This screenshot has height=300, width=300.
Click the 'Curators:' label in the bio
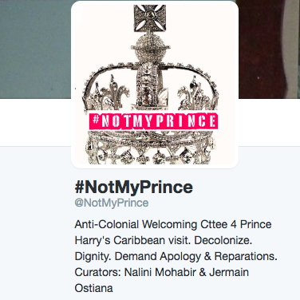tap(98, 272)
